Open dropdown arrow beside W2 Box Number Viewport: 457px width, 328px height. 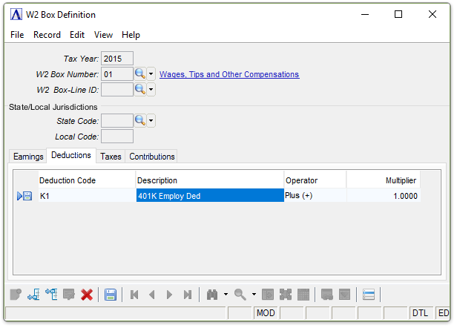[x=151, y=74]
